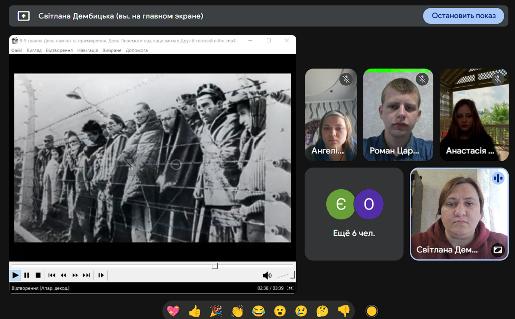515x319 pixels.
Task: Click the video frame in the media player
Action: 152,158
